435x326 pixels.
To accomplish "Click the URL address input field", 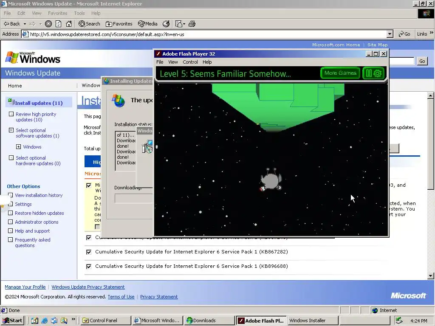I will 208,34.
